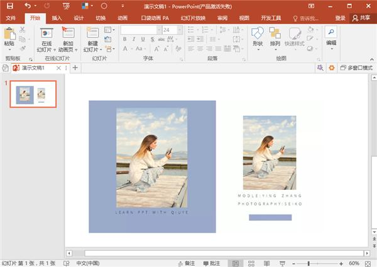Increase list indent level
This screenshot has width=377, height=267.
(200, 39)
